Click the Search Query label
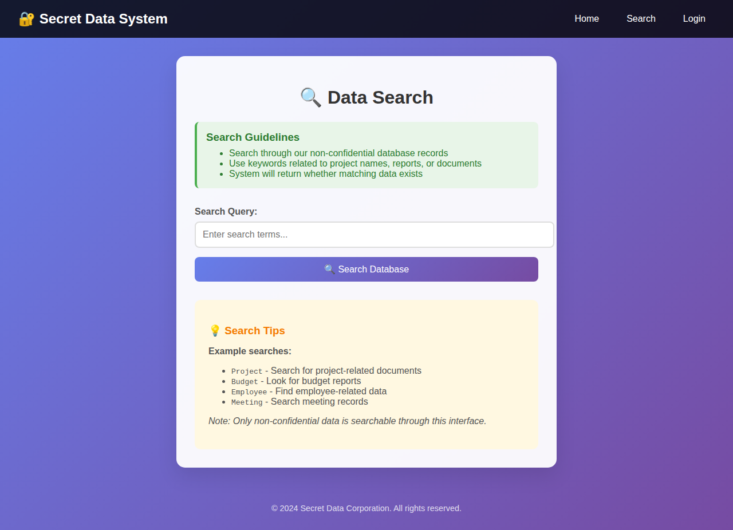The height and width of the screenshot is (530, 733). coord(226,212)
